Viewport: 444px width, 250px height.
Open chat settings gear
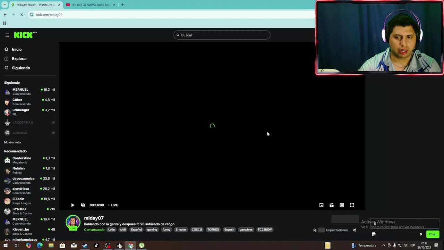tap(421, 234)
